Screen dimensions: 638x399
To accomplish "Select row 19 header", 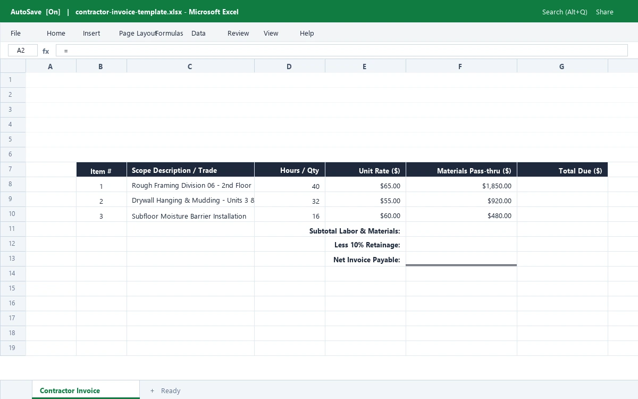I will point(13,348).
